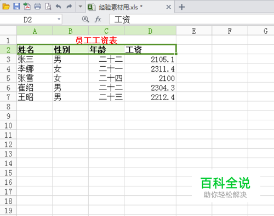The width and height of the screenshot is (274, 216).
Task: Select cell containing 王昭
Action: tap(35, 97)
